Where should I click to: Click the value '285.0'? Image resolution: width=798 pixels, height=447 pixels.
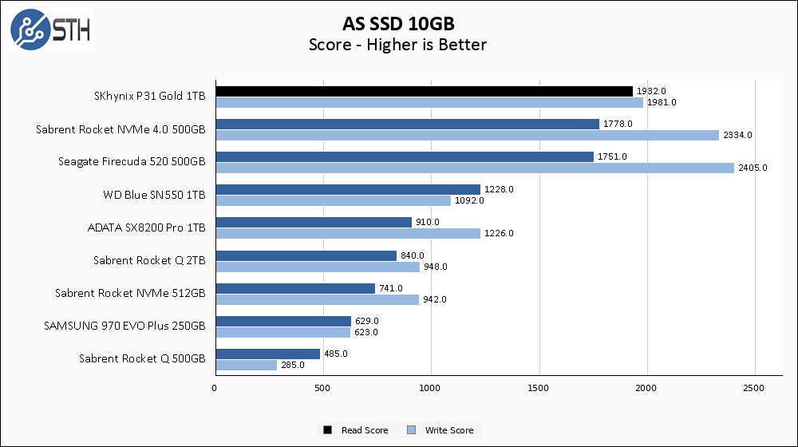pyautogui.click(x=293, y=365)
